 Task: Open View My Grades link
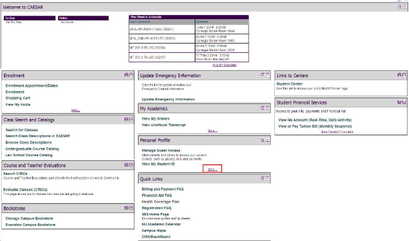(x=155, y=119)
